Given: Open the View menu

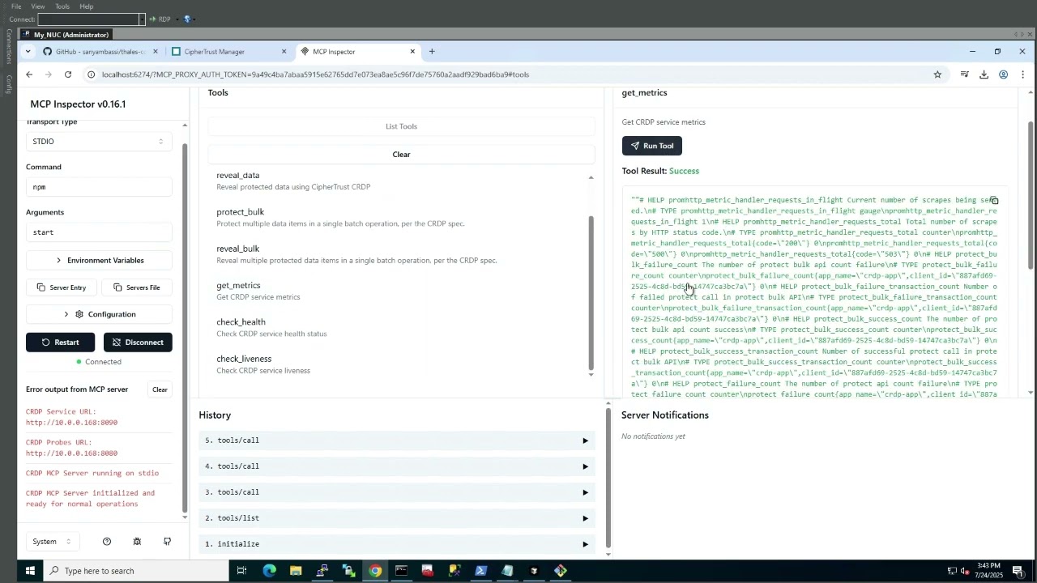Looking at the screenshot, I should [x=38, y=6].
